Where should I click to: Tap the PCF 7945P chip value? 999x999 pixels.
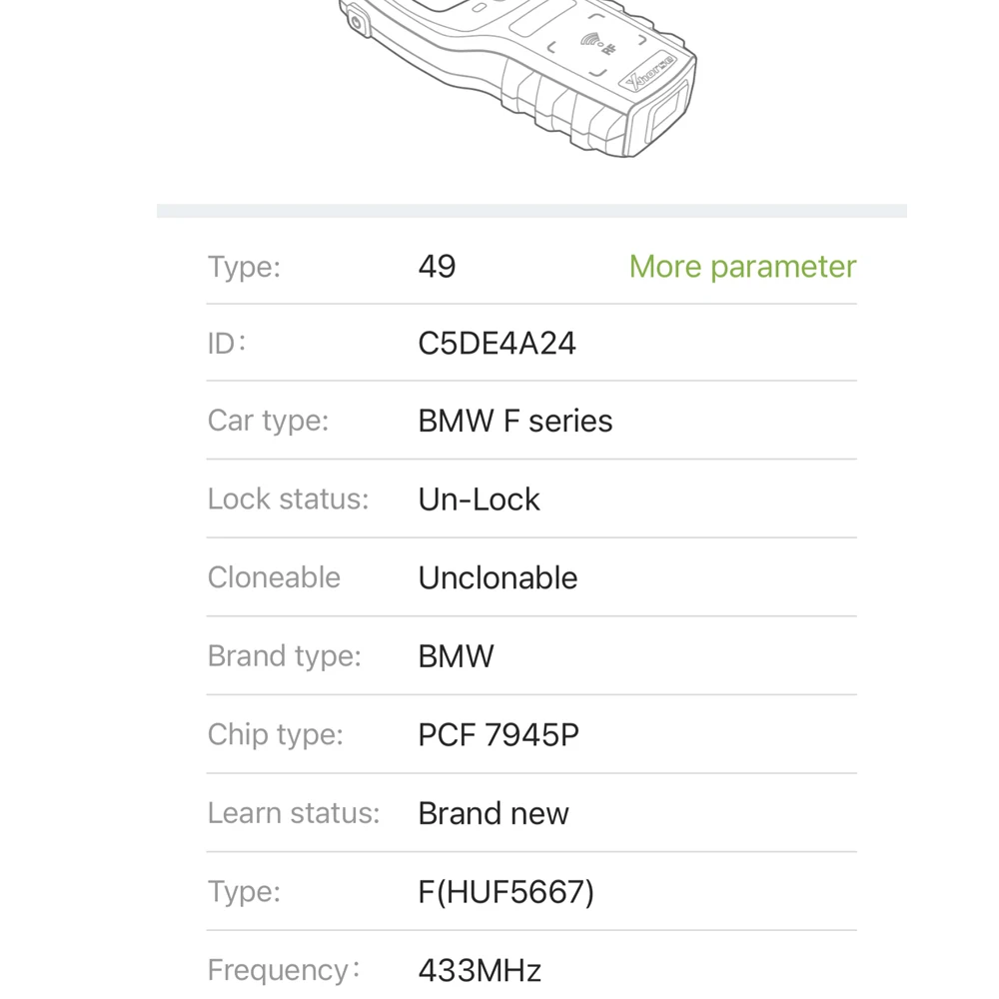498,735
